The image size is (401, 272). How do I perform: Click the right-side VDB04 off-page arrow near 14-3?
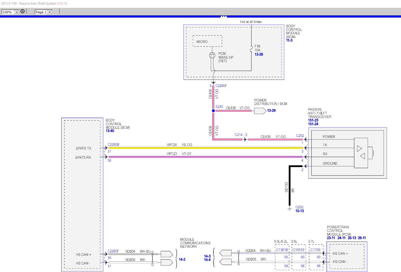tap(225, 253)
